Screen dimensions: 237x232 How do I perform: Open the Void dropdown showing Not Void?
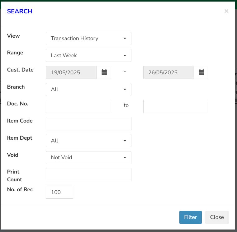[x=88, y=158]
